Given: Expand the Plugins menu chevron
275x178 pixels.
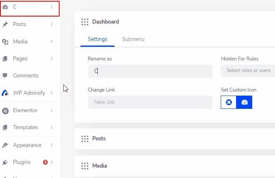Looking at the screenshot, I should click(x=51, y=162).
